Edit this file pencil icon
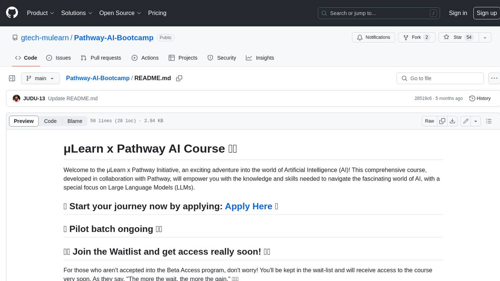This screenshot has width=500, height=281. click(466, 121)
